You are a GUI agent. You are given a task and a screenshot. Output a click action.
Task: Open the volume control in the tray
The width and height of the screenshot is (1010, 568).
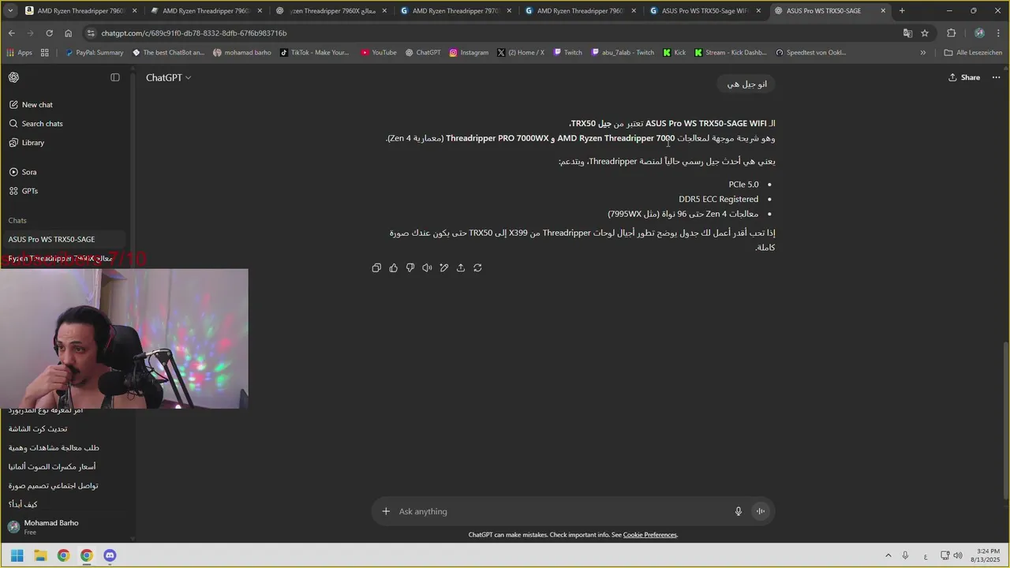(x=958, y=555)
